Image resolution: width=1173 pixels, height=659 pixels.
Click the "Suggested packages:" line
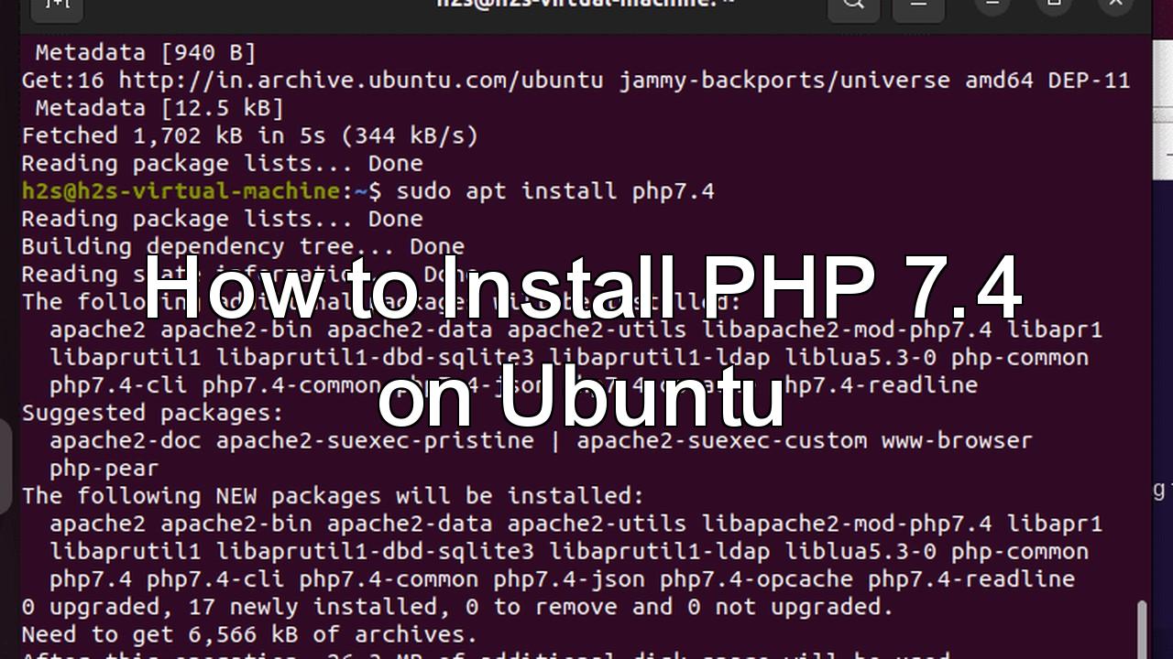153,413
